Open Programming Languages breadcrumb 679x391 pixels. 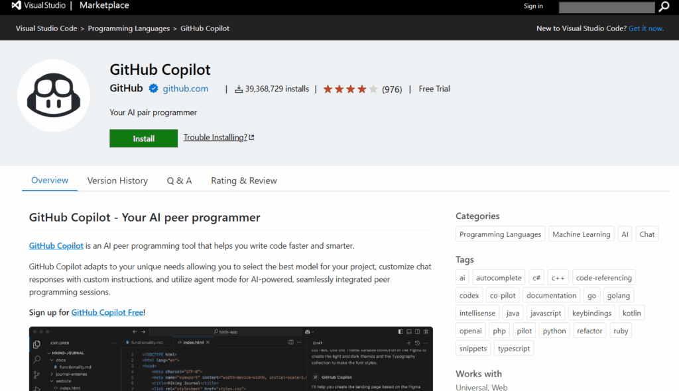(x=129, y=28)
